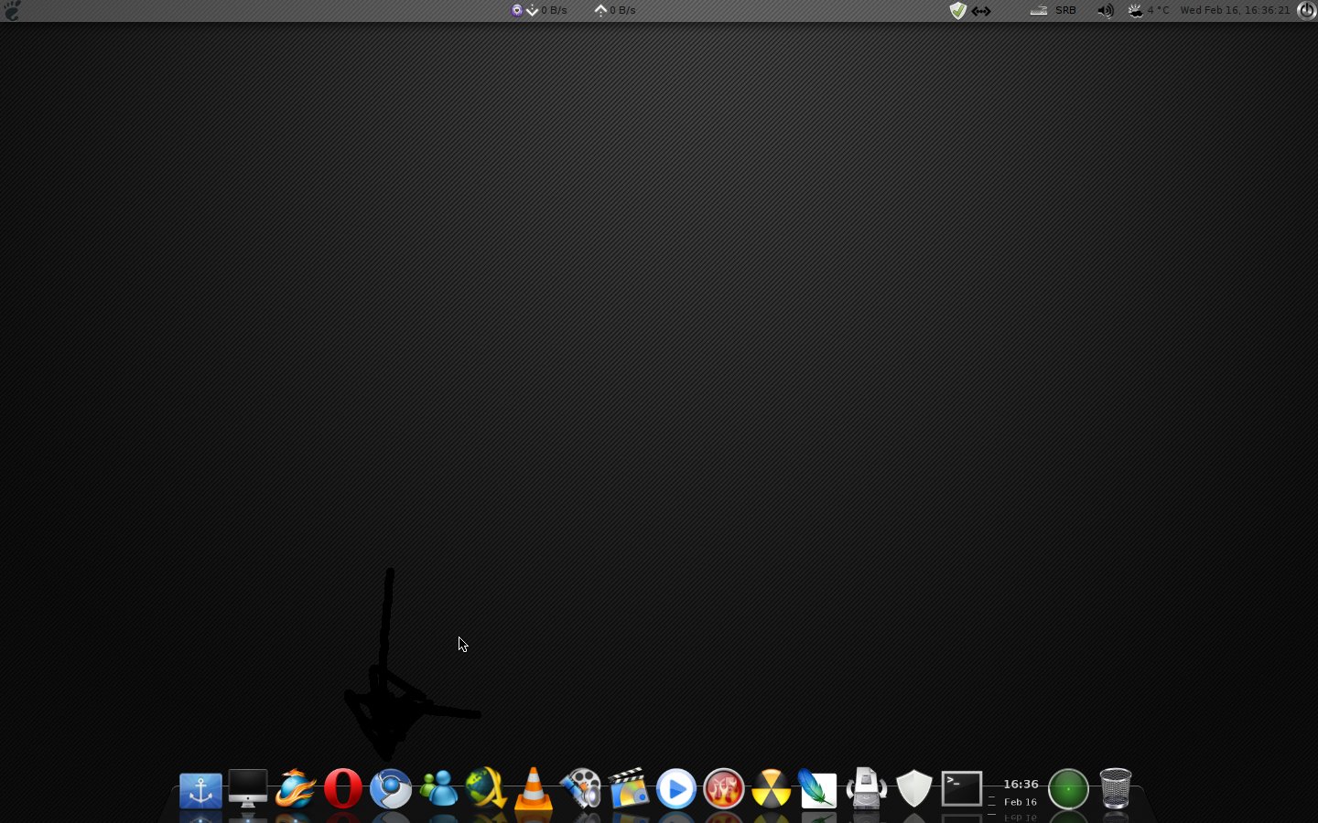Launch the Firefox browser from dock
This screenshot has height=823, width=1318.
(296, 789)
